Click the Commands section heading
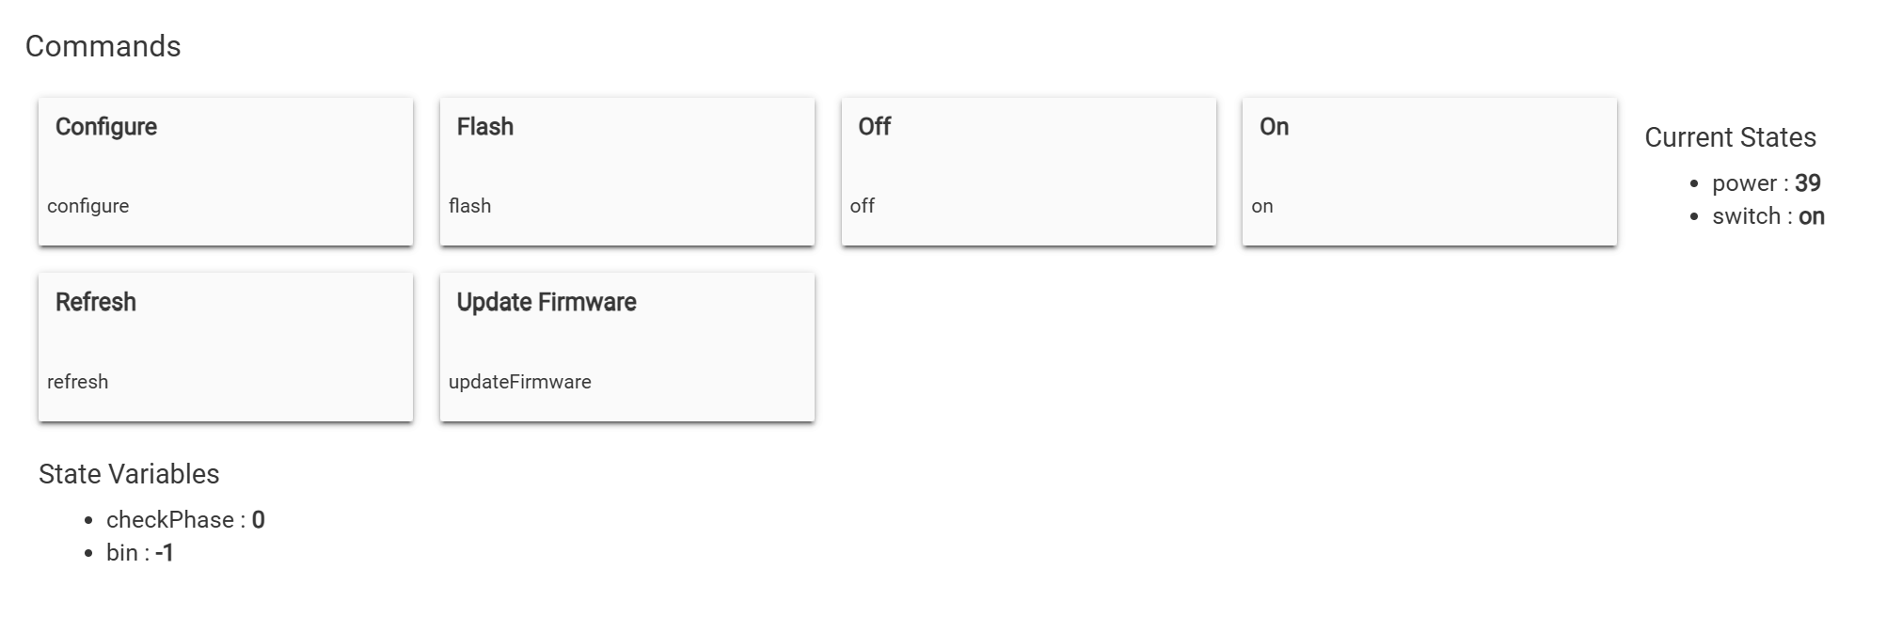Viewport: 1902px width, 617px height. tap(103, 46)
